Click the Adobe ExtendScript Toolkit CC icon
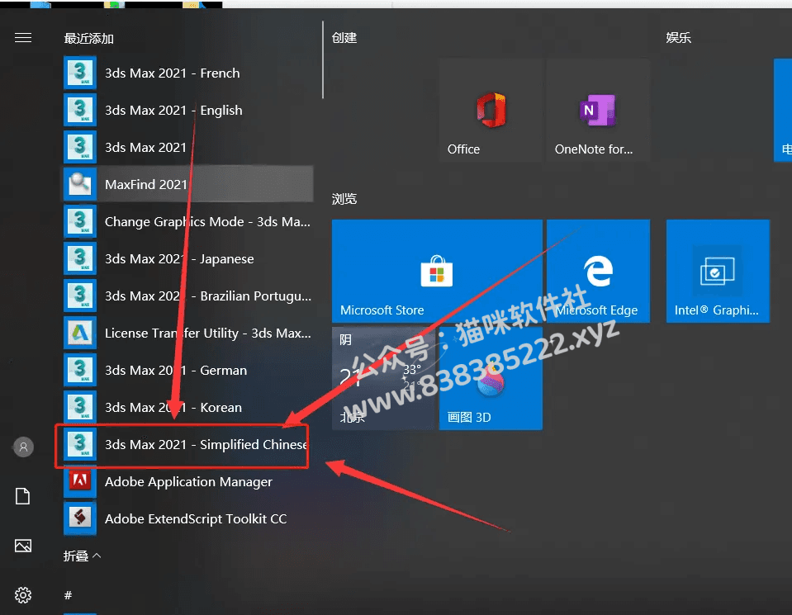Screen dimensions: 792x615 tap(80, 518)
